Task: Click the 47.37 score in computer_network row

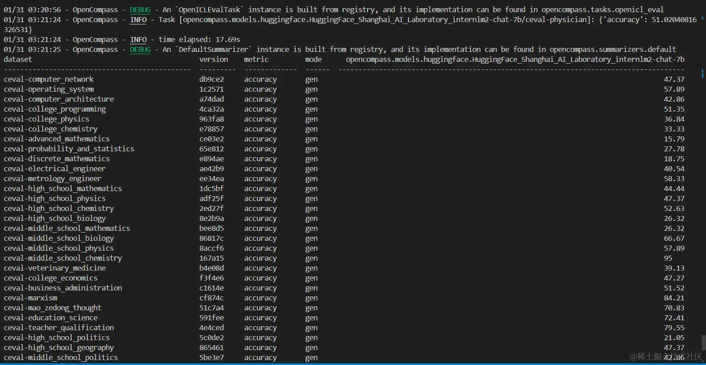Action: pyautogui.click(x=674, y=79)
